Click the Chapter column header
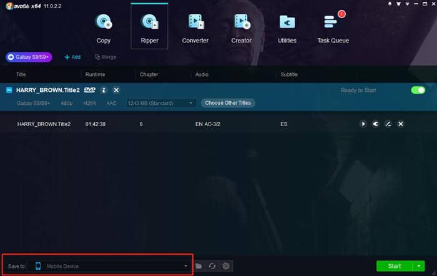The height and width of the screenshot is (276, 437). click(x=149, y=74)
